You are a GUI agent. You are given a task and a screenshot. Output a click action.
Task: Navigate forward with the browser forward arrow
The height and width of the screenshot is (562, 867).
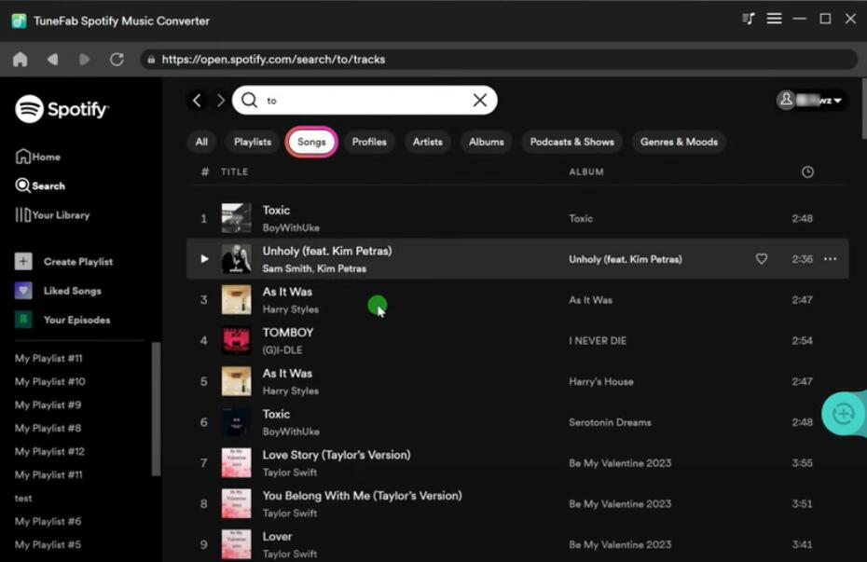tap(85, 59)
